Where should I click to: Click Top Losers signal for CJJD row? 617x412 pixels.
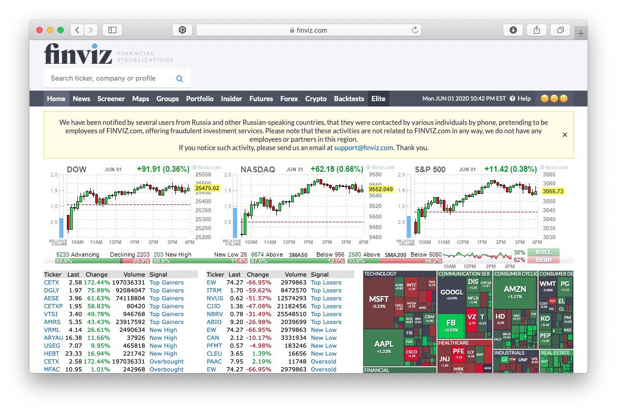tap(326, 306)
